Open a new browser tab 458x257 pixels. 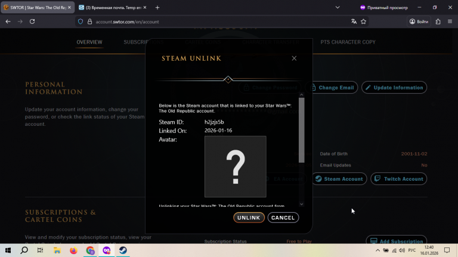157,8
